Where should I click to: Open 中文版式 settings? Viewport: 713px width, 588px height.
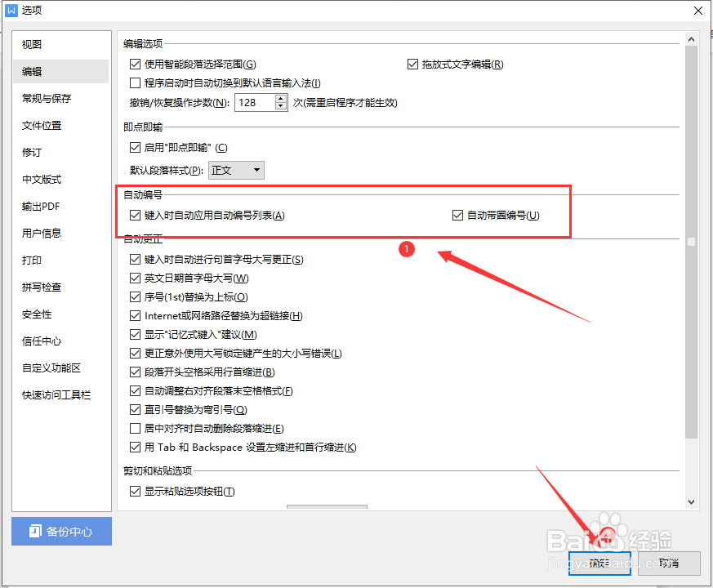coord(42,180)
